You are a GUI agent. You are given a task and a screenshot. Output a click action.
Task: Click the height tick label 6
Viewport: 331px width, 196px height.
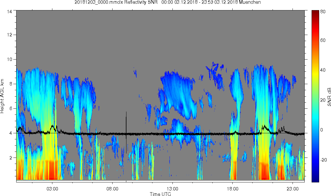coord(11,108)
